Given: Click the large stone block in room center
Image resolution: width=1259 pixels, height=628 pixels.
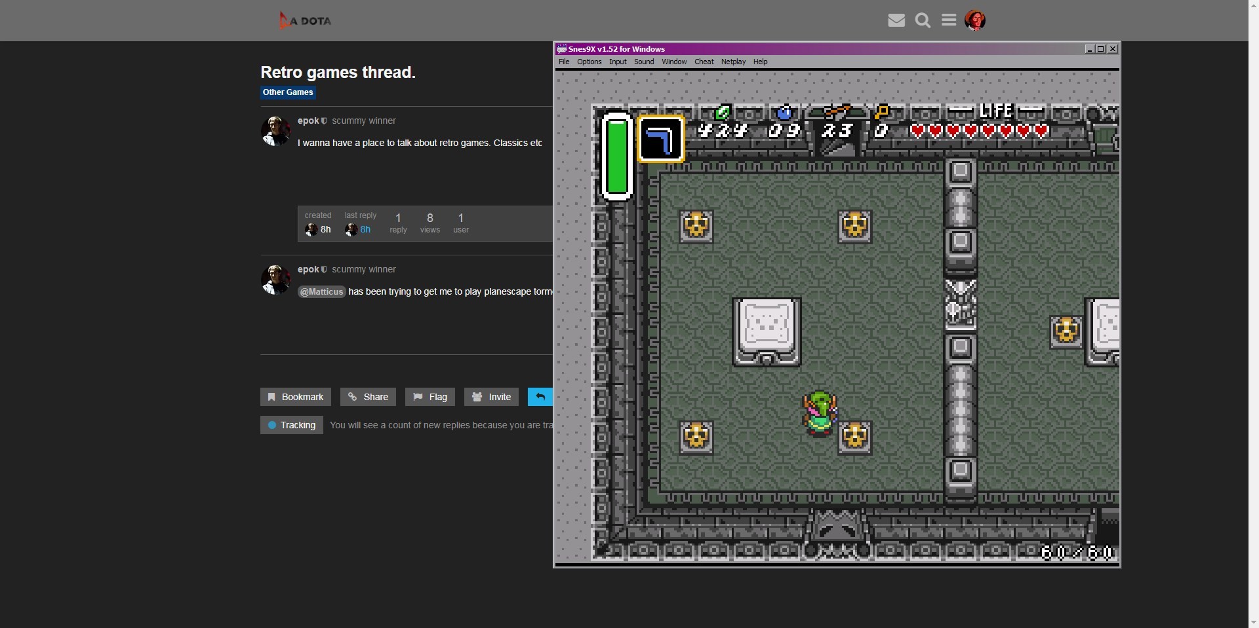Looking at the screenshot, I should click(x=767, y=332).
